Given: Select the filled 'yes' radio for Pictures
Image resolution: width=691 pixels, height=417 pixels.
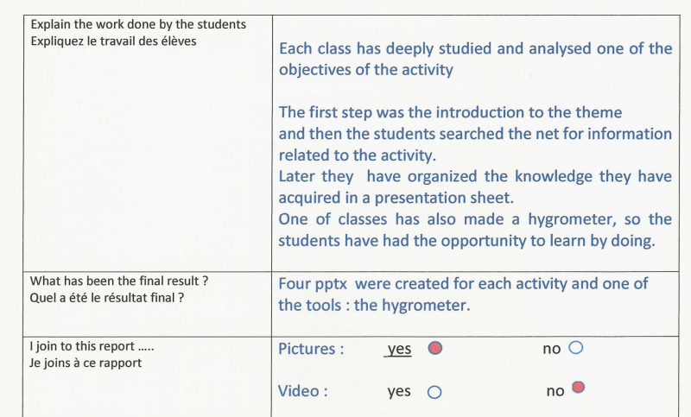Looking at the screenshot, I should click(436, 348).
